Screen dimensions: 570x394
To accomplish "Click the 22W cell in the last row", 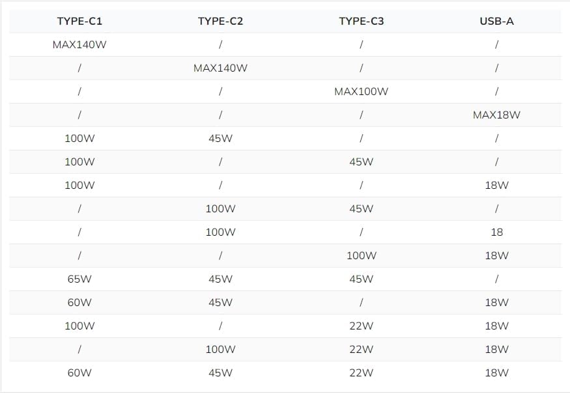I will click(x=361, y=373).
